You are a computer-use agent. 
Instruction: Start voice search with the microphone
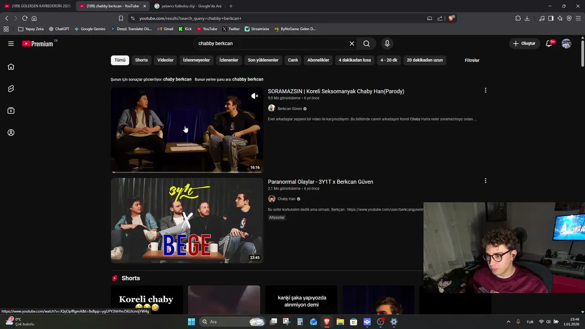tap(387, 43)
